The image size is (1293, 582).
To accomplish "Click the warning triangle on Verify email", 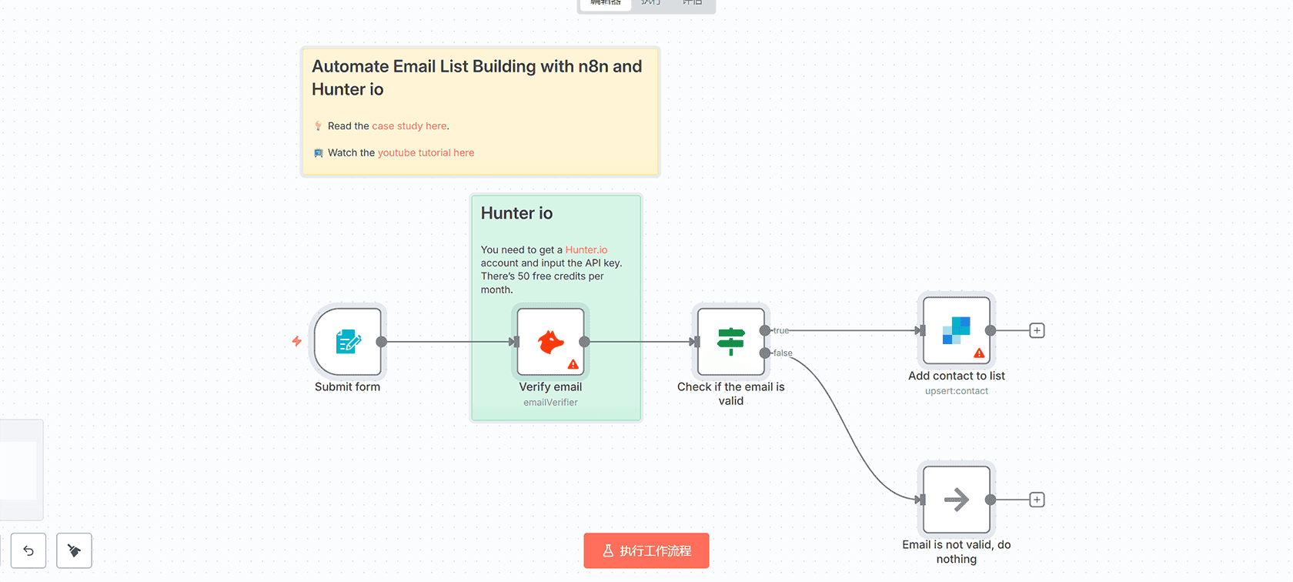I will [573, 365].
